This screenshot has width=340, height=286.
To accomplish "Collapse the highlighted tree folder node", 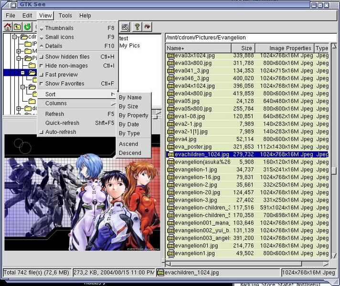I will point(22,73).
